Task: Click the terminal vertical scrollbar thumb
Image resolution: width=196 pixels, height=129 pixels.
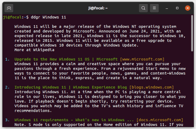Action: 192,33
